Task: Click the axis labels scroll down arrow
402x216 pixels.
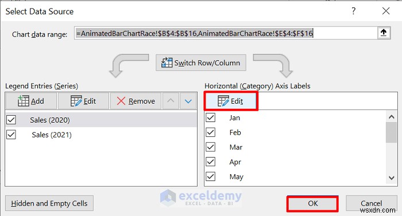Action: pos(392,178)
